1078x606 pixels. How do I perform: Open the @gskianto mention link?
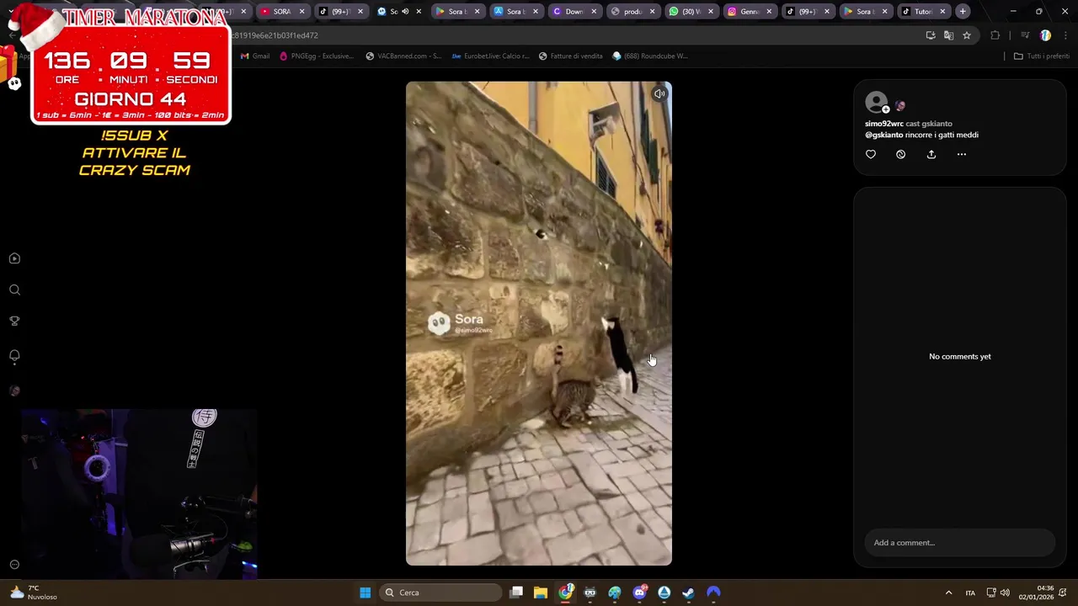pos(883,135)
